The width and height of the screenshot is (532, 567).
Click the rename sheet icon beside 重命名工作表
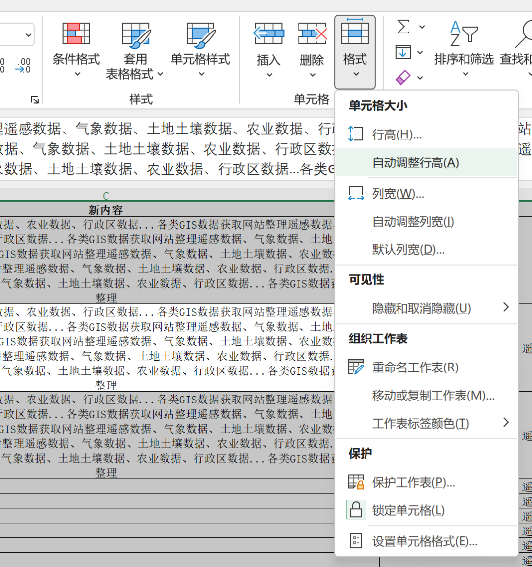[x=356, y=367]
